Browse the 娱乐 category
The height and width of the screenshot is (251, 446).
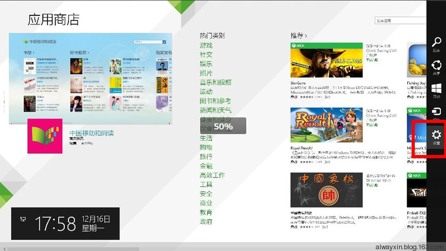(206, 64)
